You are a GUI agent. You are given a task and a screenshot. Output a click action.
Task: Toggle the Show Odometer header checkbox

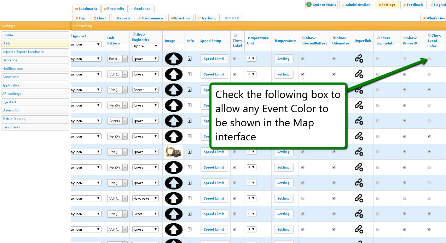coord(335,38)
